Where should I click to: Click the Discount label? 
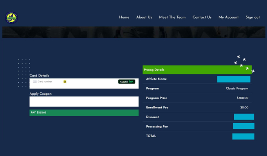[x=152, y=117]
